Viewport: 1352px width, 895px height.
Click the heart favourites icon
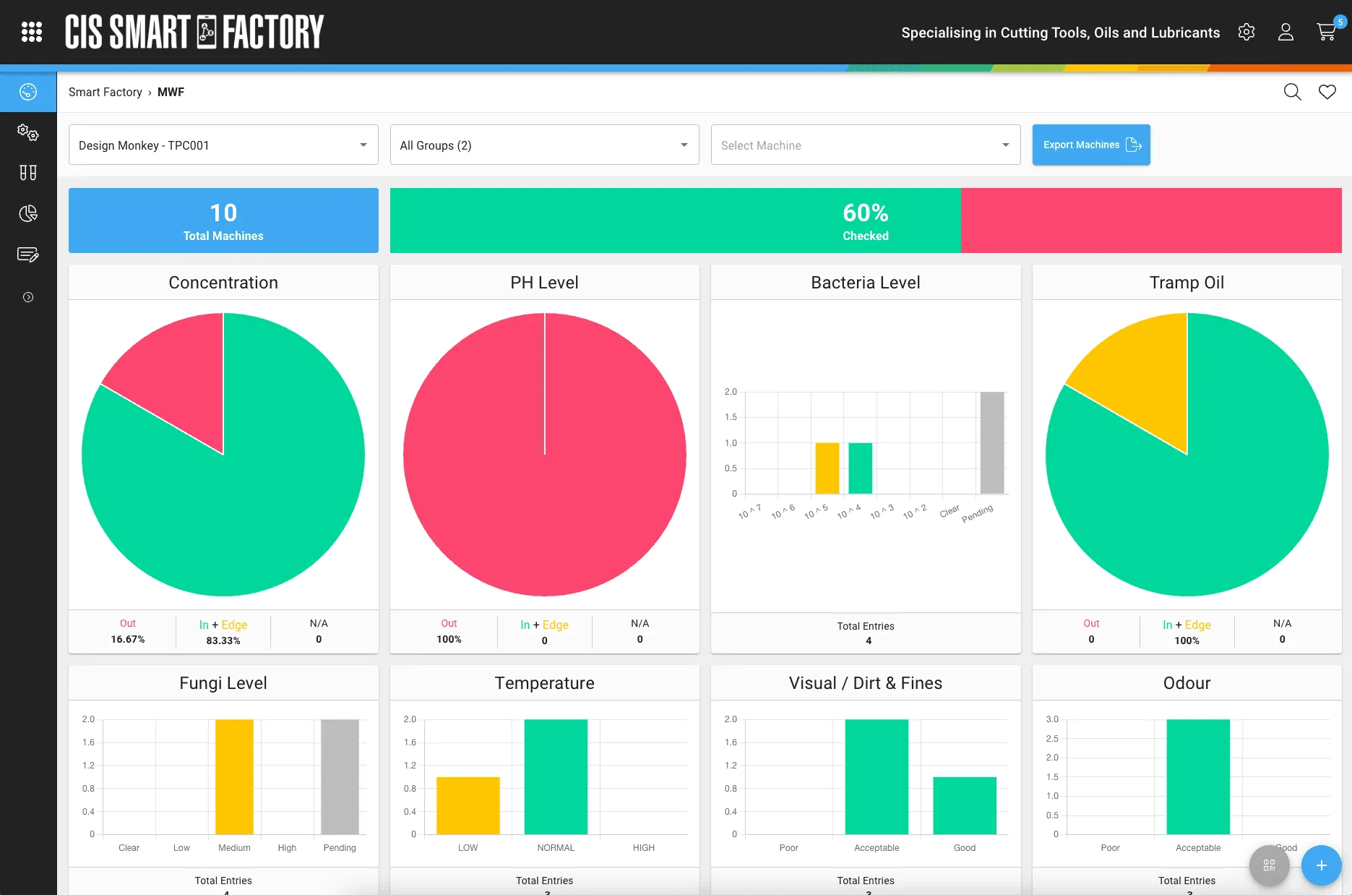point(1327,92)
